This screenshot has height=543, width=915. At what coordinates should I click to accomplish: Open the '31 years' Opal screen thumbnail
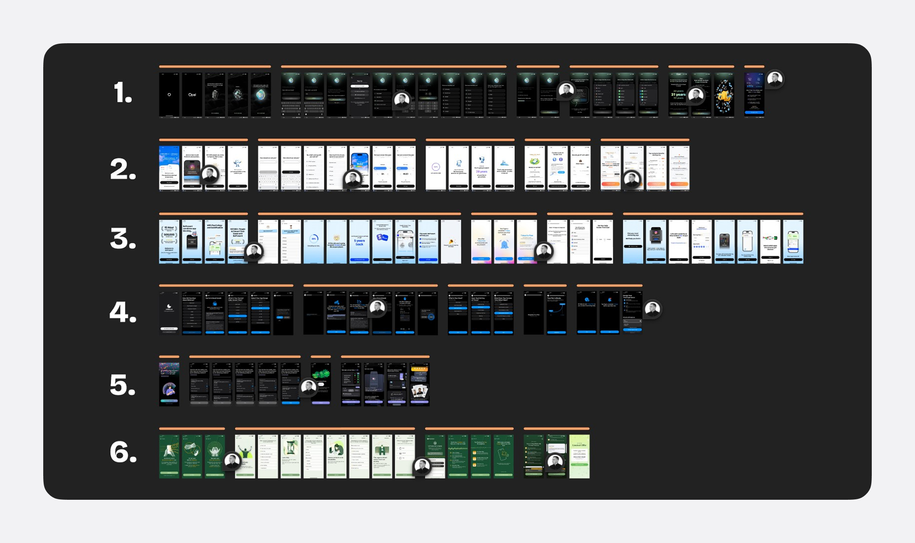click(678, 95)
